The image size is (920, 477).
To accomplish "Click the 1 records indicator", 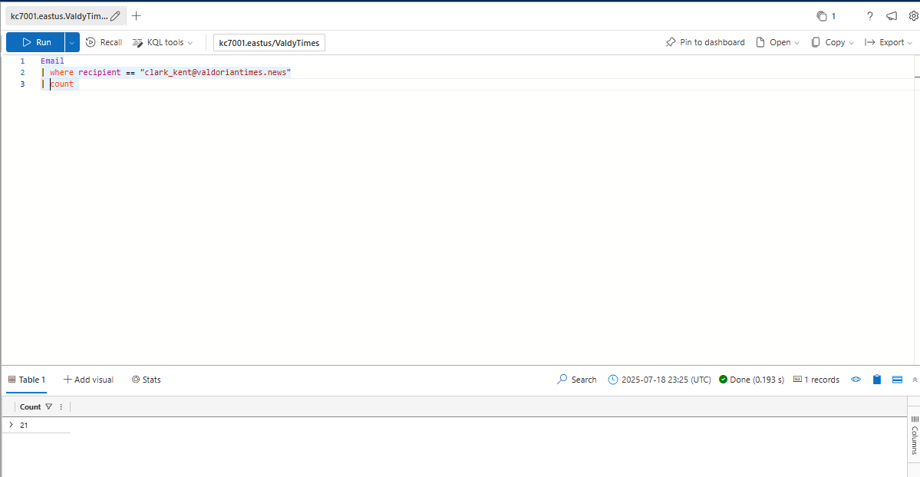I will click(x=816, y=380).
